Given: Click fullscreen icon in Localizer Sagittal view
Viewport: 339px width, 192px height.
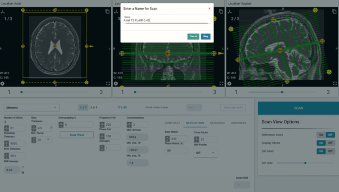Looking at the screenshot, I should pyautogui.click(x=335, y=84).
